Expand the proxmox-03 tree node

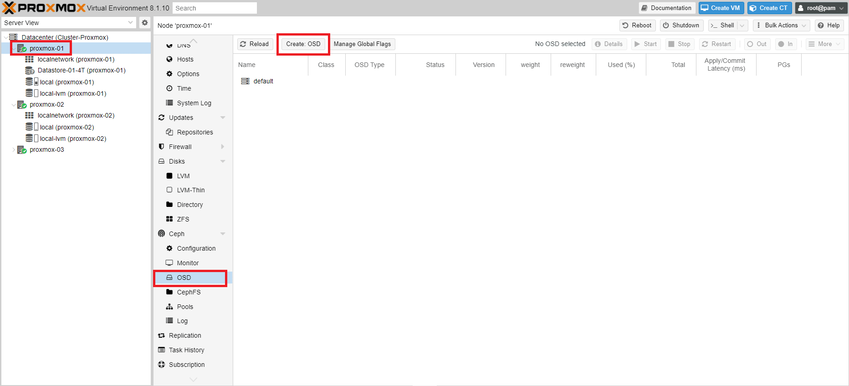(x=13, y=149)
